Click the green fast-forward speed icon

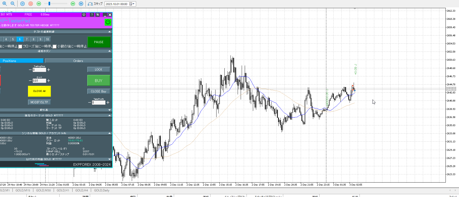[x=73, y=4]
